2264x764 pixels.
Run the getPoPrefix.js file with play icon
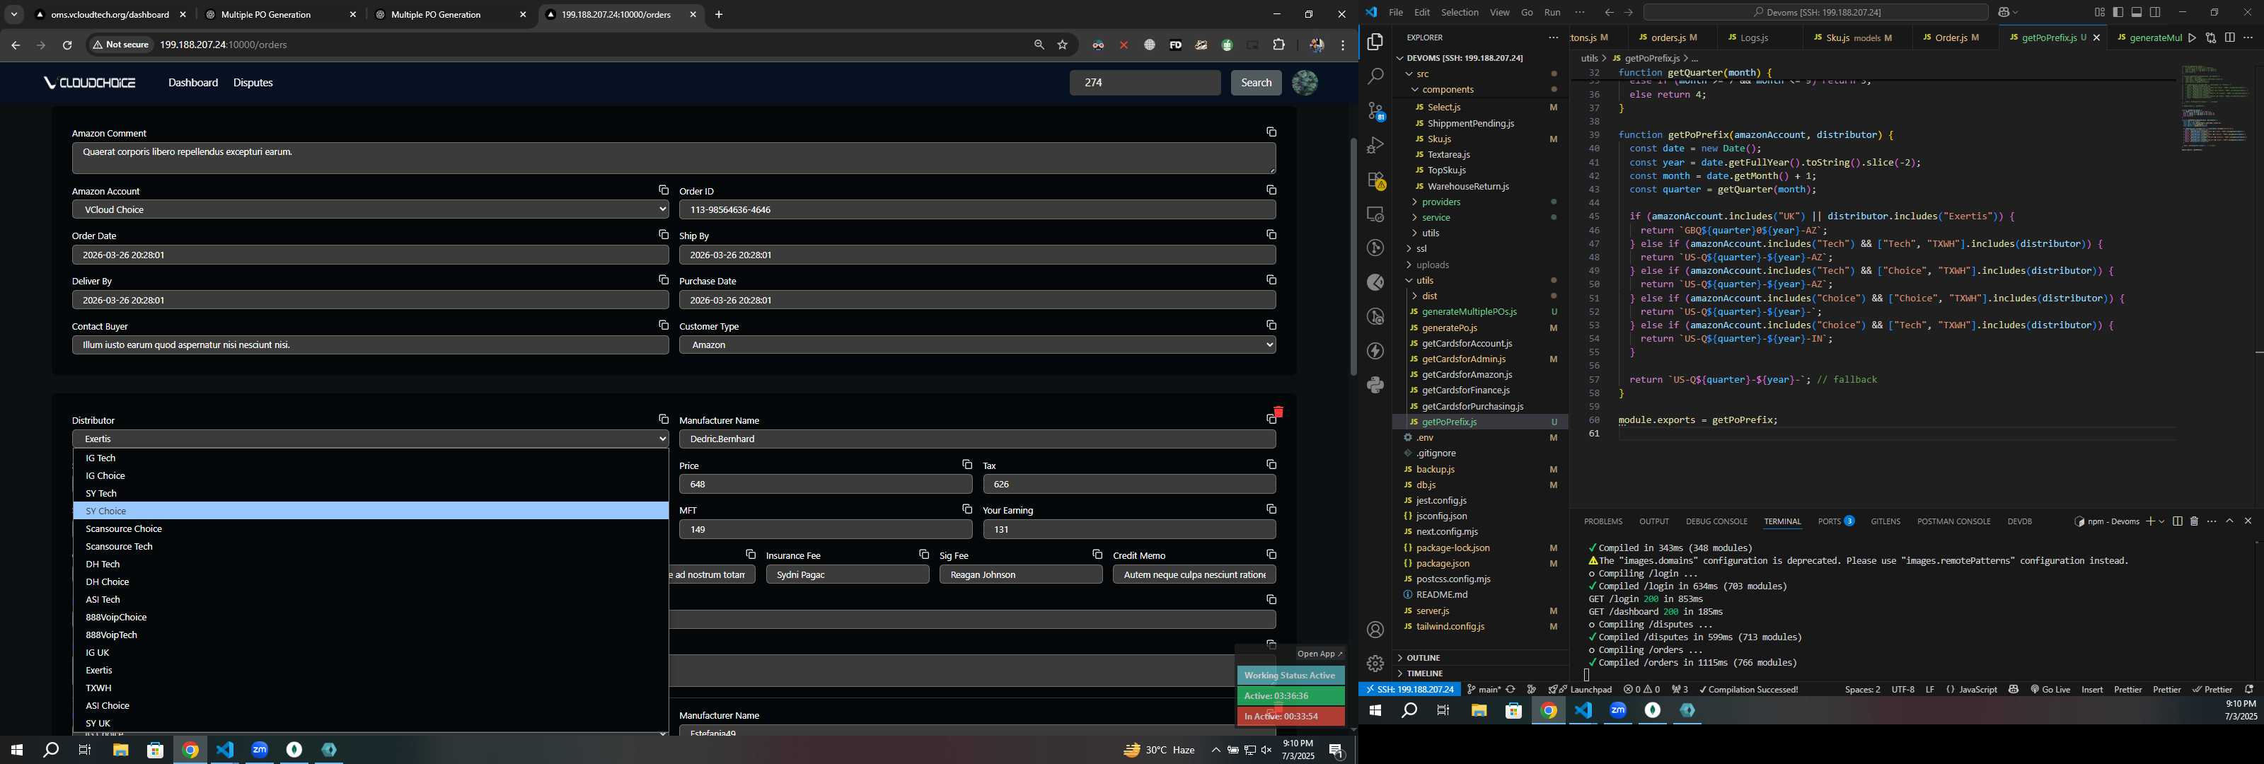click(x=2192, y=37)
